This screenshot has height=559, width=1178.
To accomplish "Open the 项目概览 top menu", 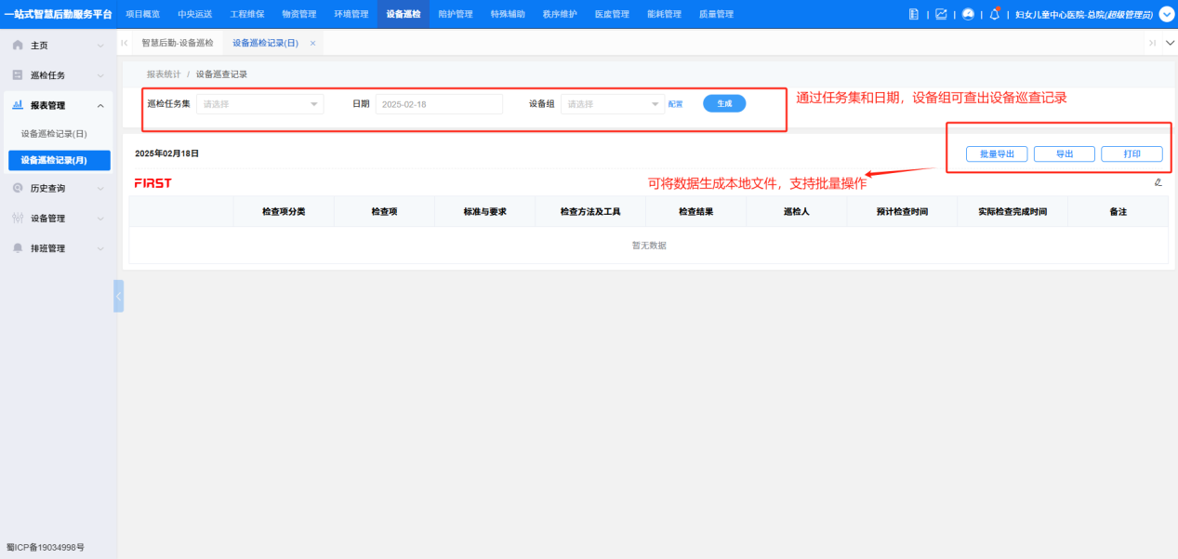I will point(142,14).
